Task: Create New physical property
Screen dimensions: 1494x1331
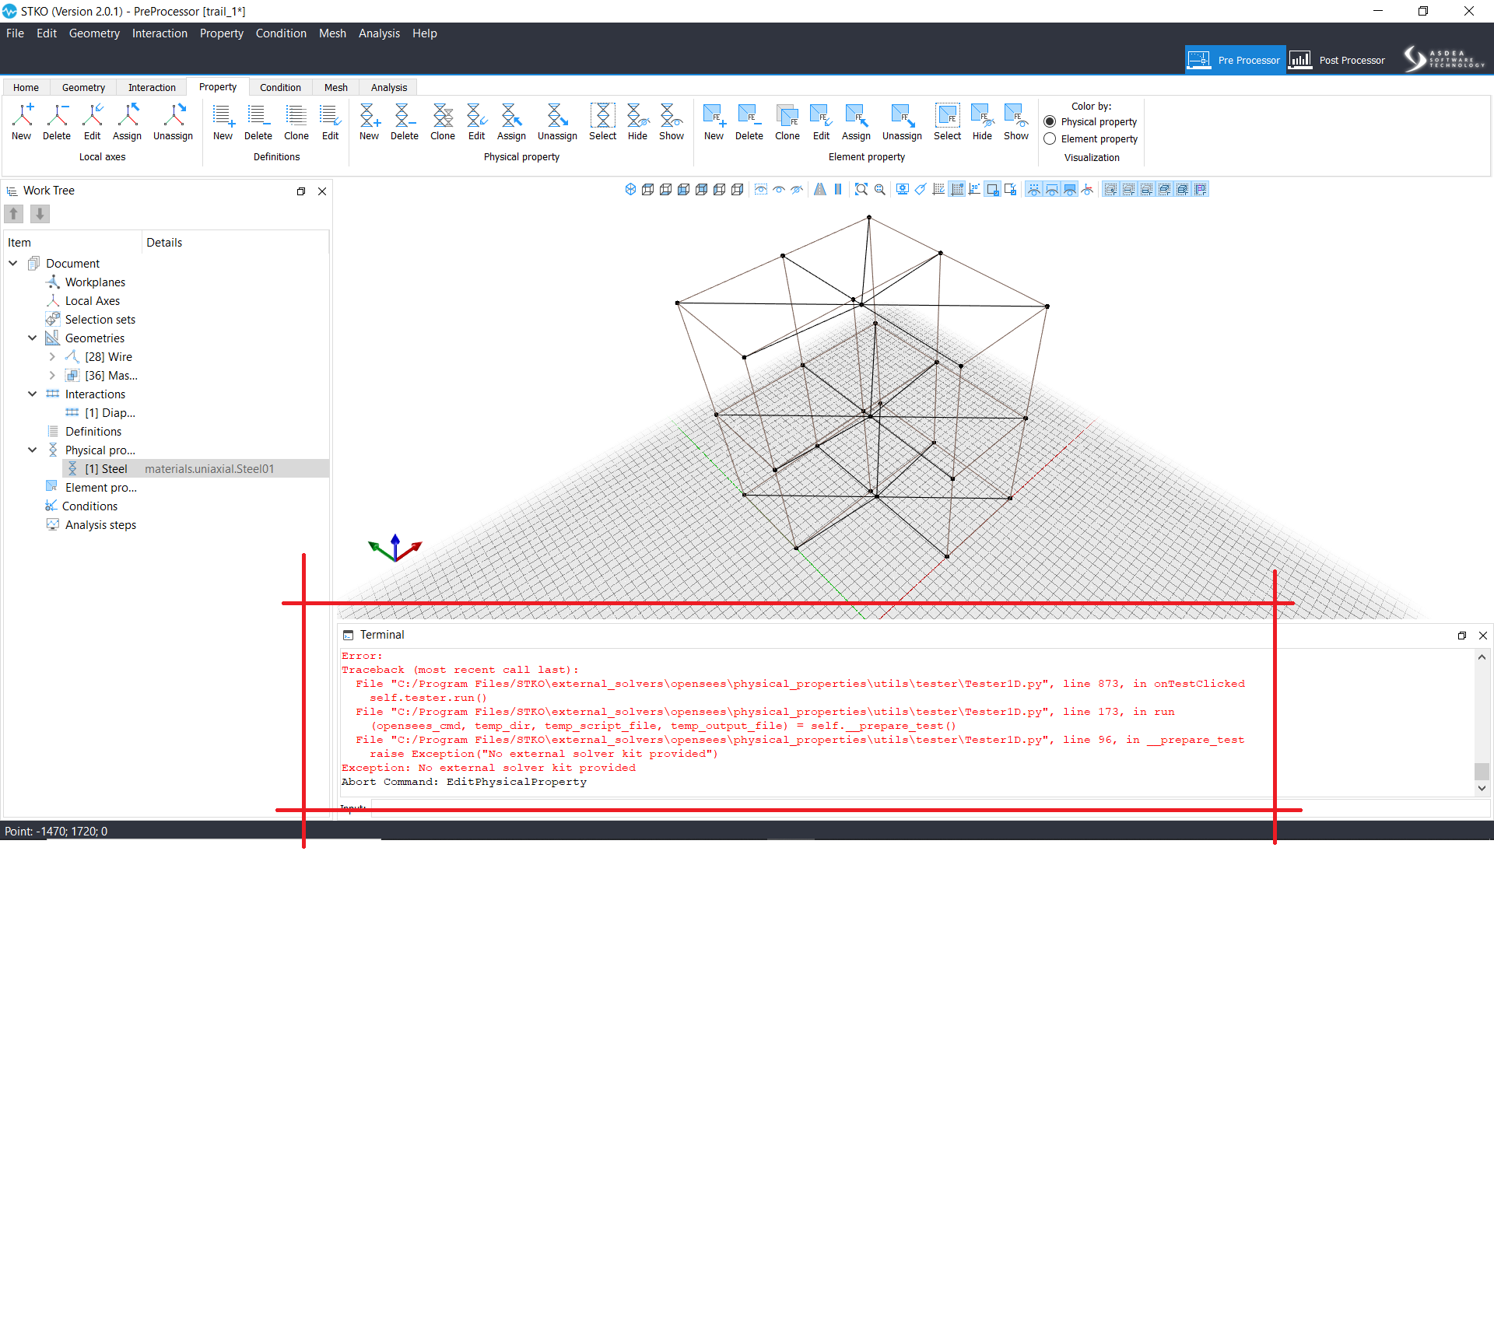Action: point(370,122)
